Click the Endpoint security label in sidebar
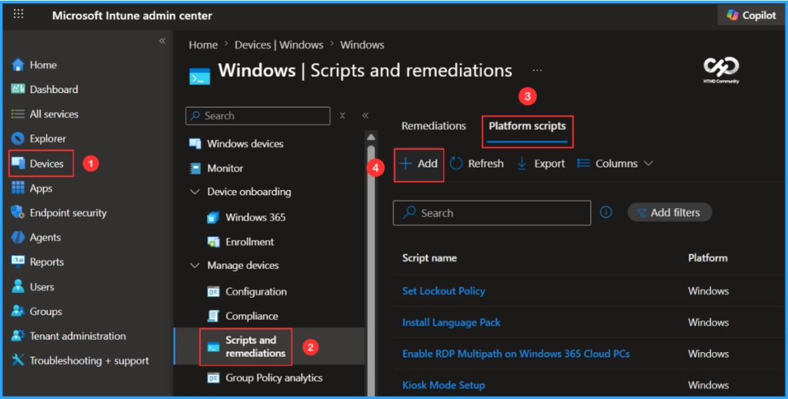Viewport: 788px width, 399px height. (x=68, y=213)
